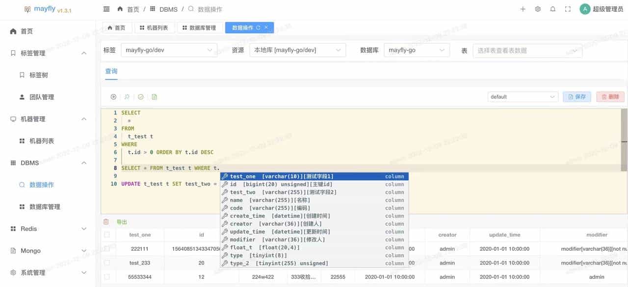Viewport: 628px width, 287px height.
Task: Click the 导出 export link
Action: [121, 221]
